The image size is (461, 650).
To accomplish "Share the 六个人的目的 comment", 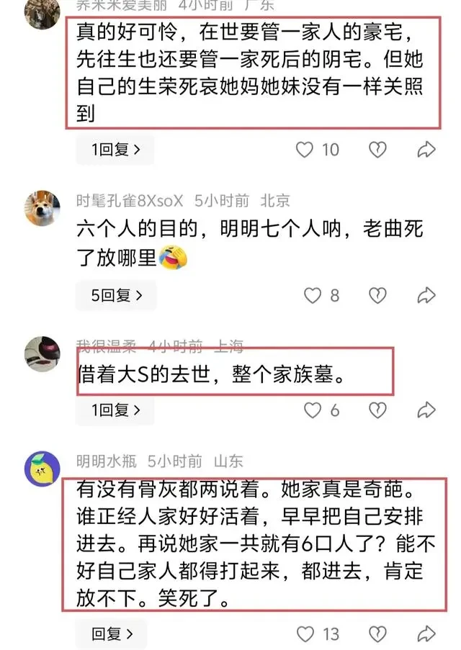I will (x=426, y=296).
